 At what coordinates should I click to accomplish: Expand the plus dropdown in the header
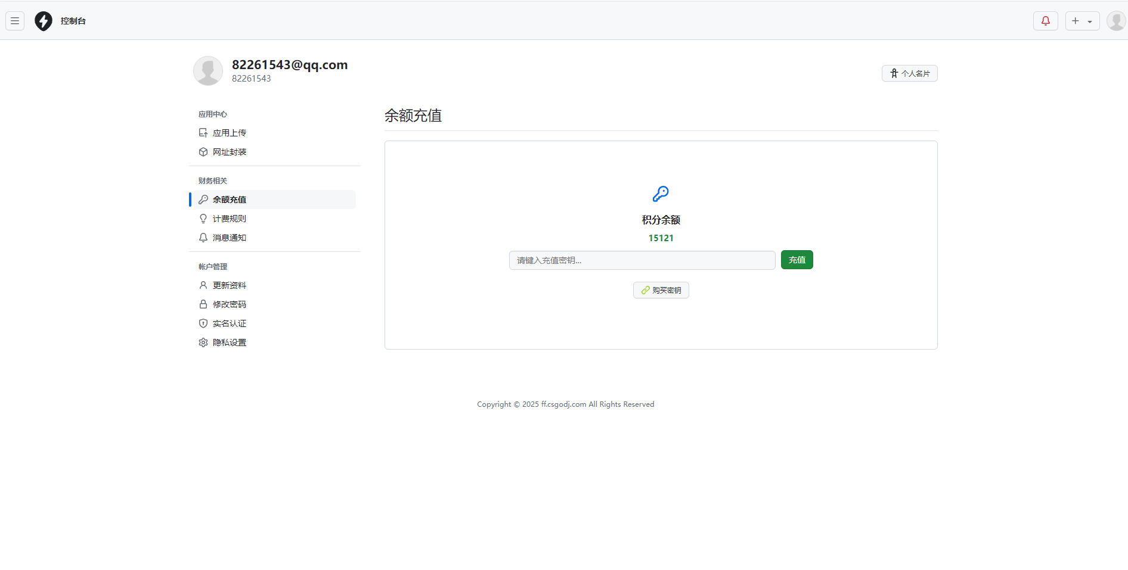(x=1081, y=21)
